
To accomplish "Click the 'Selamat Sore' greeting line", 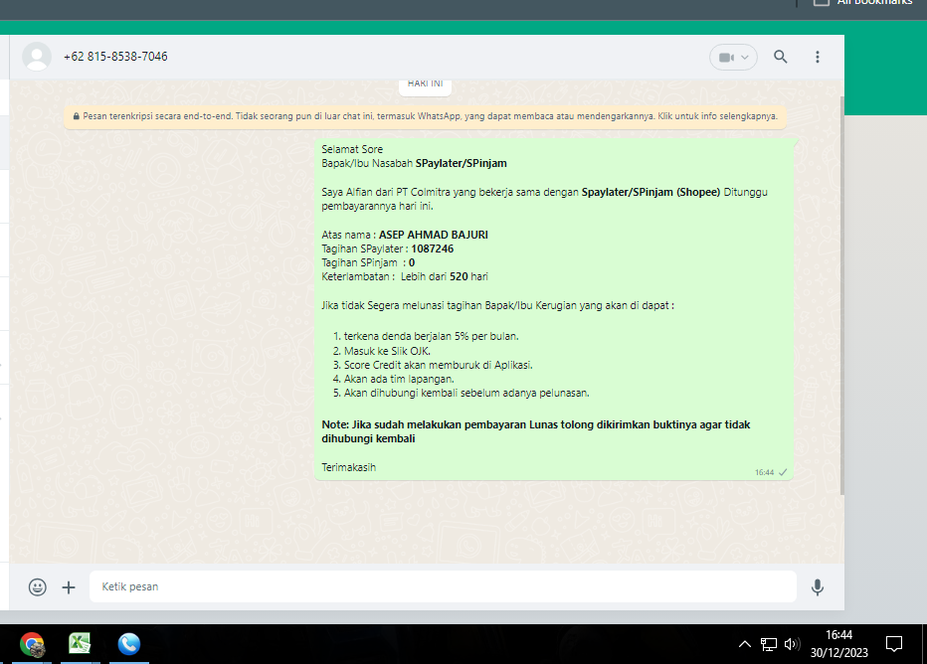I will [352, 149].
